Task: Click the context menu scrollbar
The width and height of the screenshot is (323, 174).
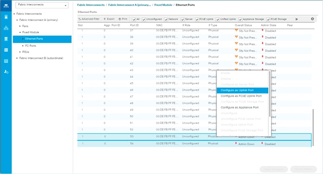Action: [270, 94]
